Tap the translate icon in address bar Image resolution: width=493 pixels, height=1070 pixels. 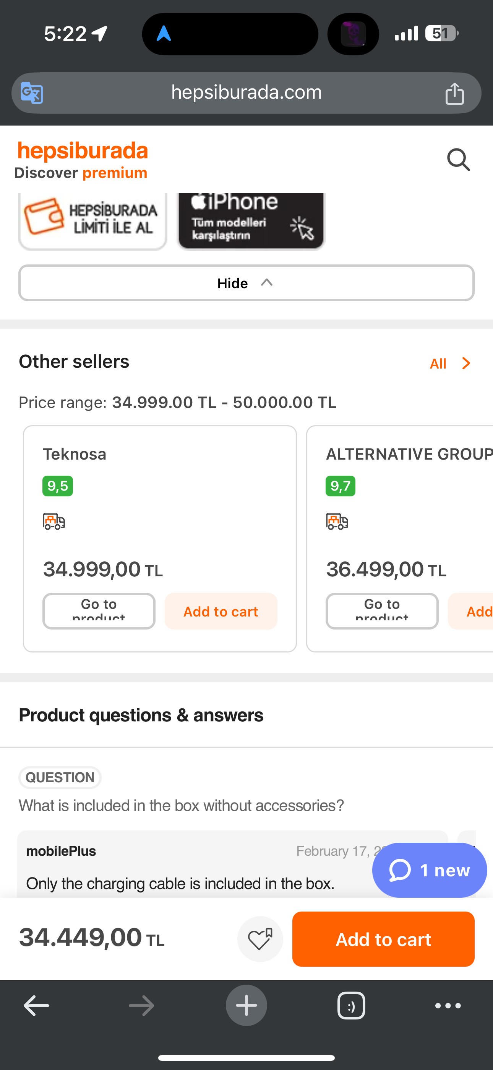(32, 93)
